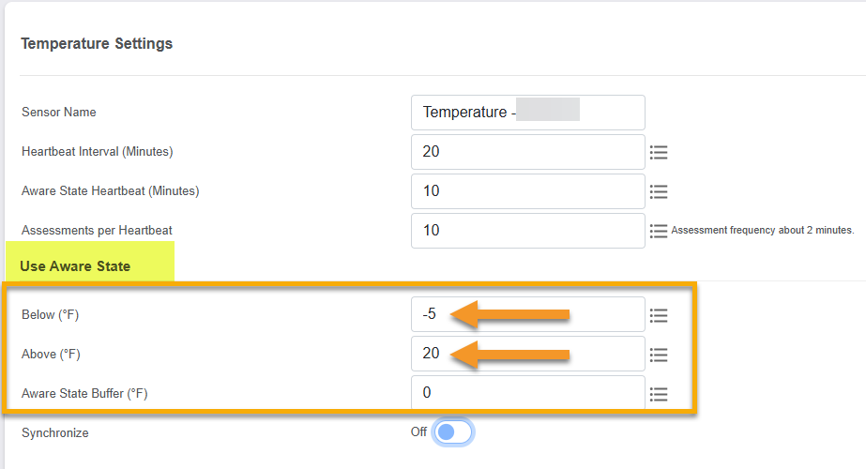Click the Use Aware State heading
Viewport: 866px width, 469px height.
point(75,266)
